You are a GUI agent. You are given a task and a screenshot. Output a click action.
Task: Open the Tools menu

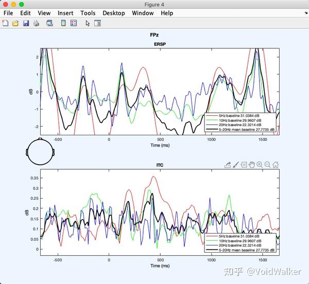[88, 13]
